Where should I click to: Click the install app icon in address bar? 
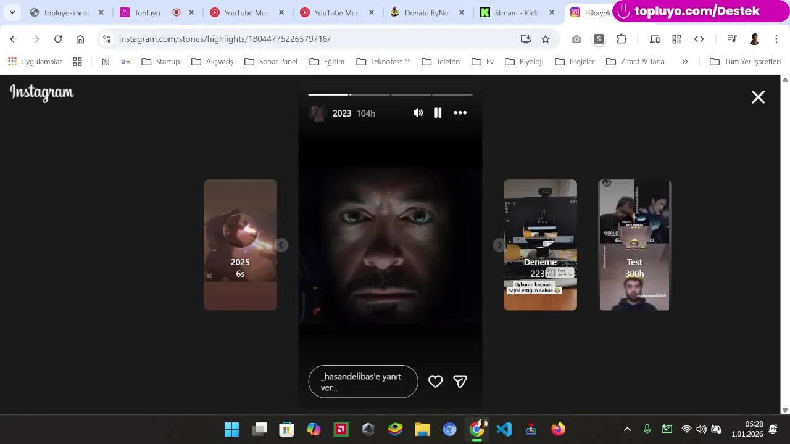[526, 39]
